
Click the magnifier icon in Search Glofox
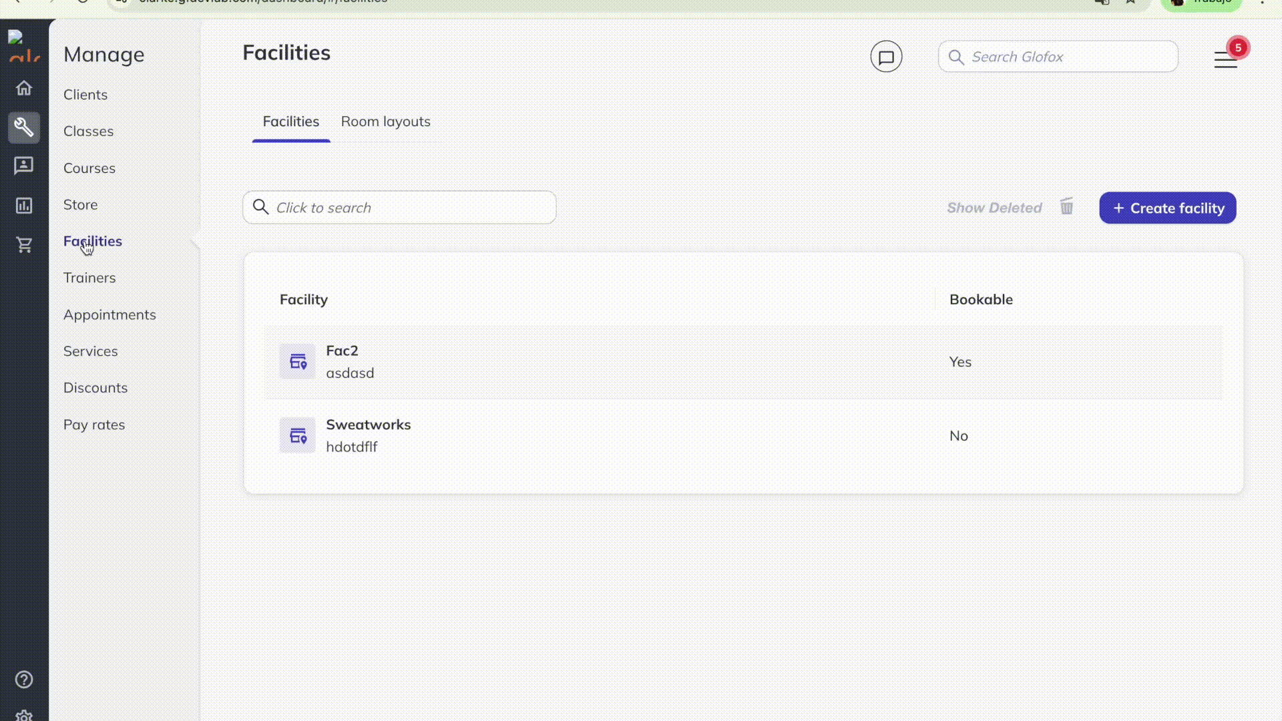tap(956, 57)
